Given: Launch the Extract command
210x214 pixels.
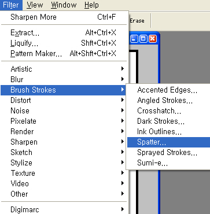Looking at the screenshot, I should 63,33.
